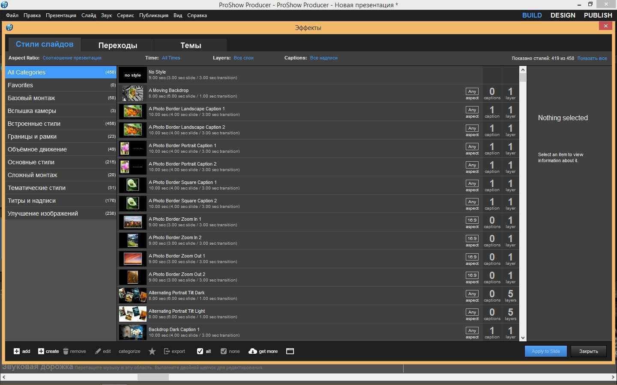Viewport: 617px width, 385px height.
Task: Click the edit pencil icon
Action: coord(98,351)
